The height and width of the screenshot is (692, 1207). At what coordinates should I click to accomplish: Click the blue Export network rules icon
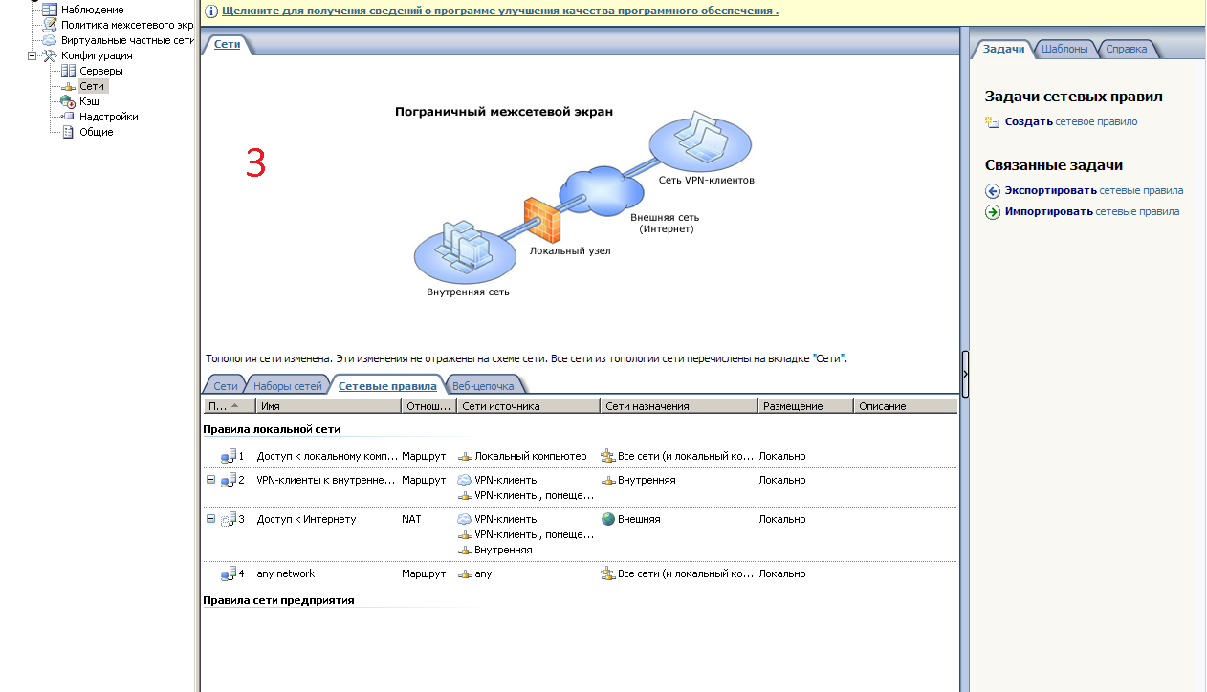click(x=993, y=191)
